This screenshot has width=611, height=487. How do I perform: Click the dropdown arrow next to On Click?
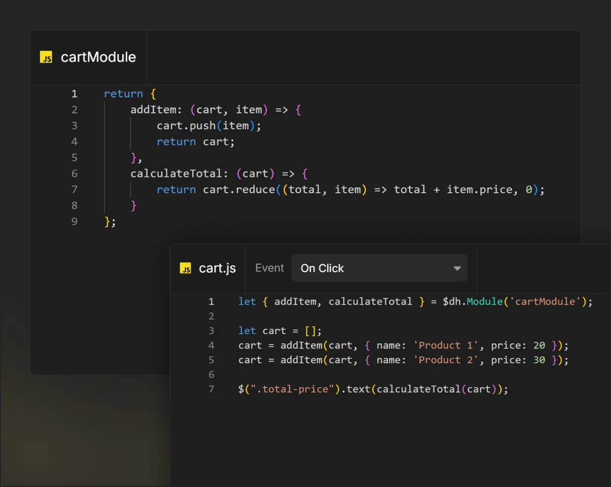[457, 269]
